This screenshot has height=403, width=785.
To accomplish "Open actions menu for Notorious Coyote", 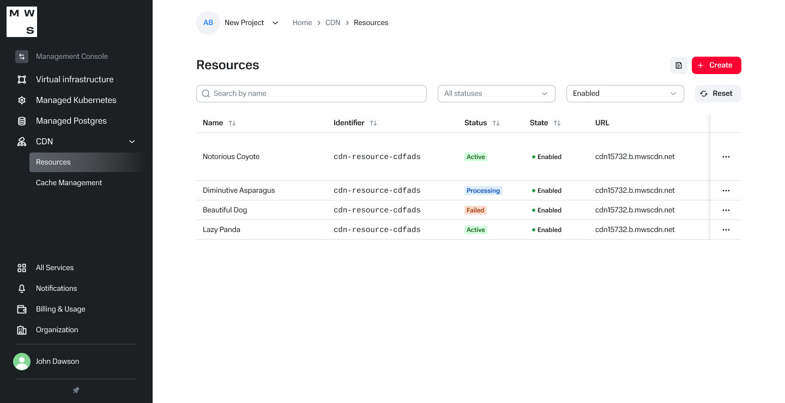I will [726, 157].
